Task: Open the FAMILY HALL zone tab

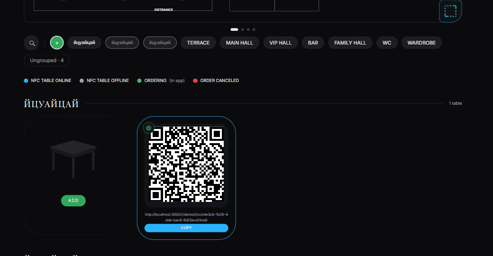Action: 350,43
